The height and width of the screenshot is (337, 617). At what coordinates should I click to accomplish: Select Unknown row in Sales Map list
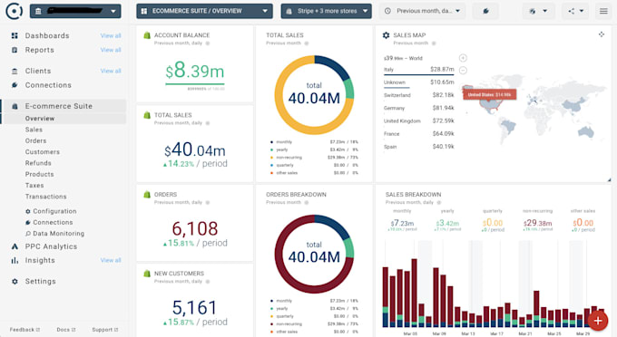[418, 82]
